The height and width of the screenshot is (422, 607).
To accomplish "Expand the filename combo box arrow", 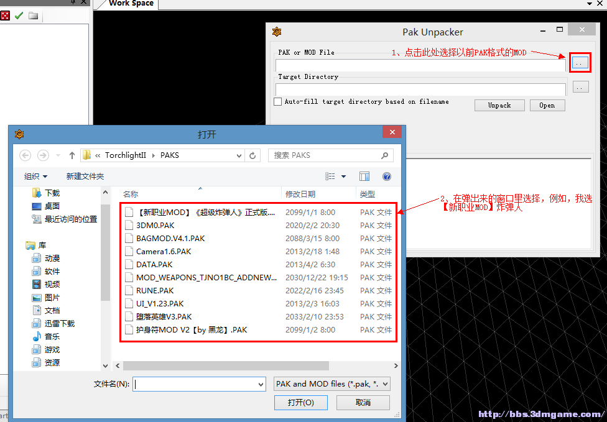I will pos(261,385).
